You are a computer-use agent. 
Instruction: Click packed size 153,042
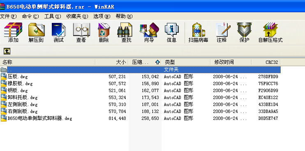point(150,77)
